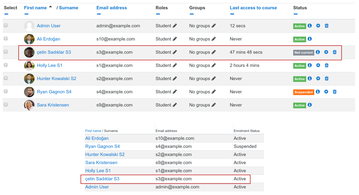
Task: Collapse the Email address column toggle
Action: coord(99,14)
